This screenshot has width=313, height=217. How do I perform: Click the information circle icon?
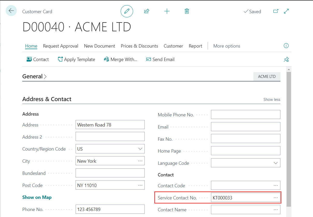286,46
